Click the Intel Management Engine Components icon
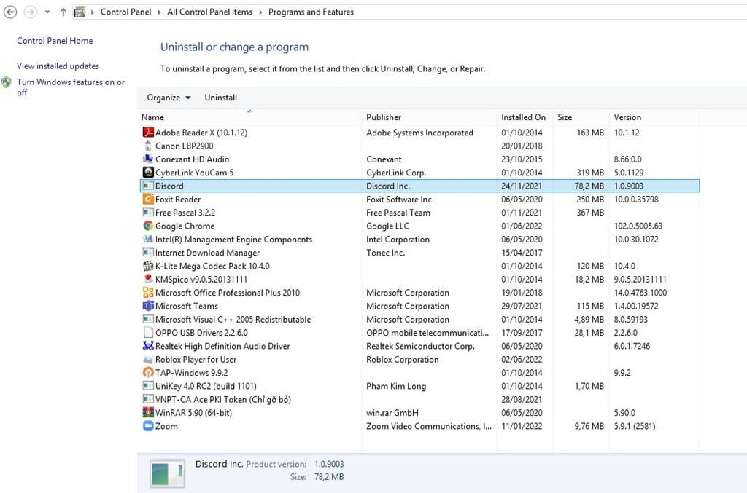The height and width of the screenshot is (493, 747). point(148,239)
